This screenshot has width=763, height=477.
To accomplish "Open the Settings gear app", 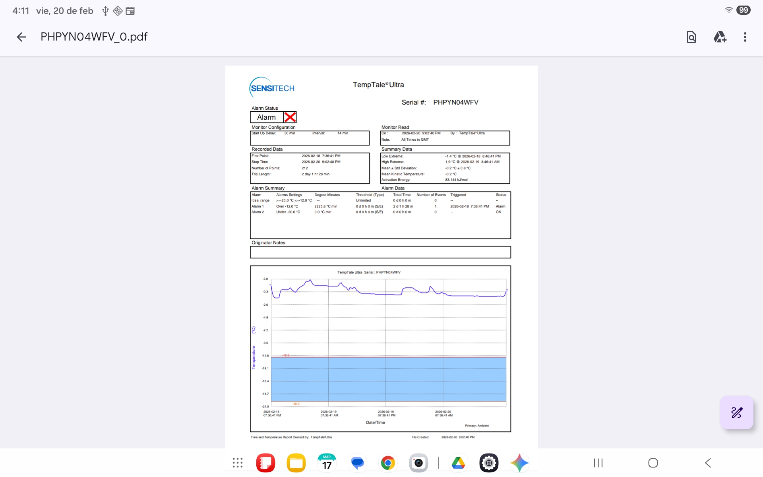I will pos(489,463).
